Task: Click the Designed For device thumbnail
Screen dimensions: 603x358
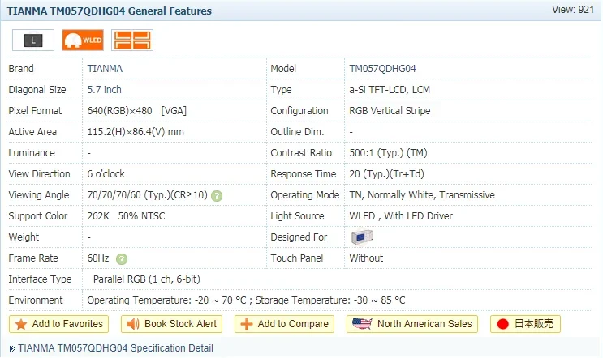Action: [362, 237]
